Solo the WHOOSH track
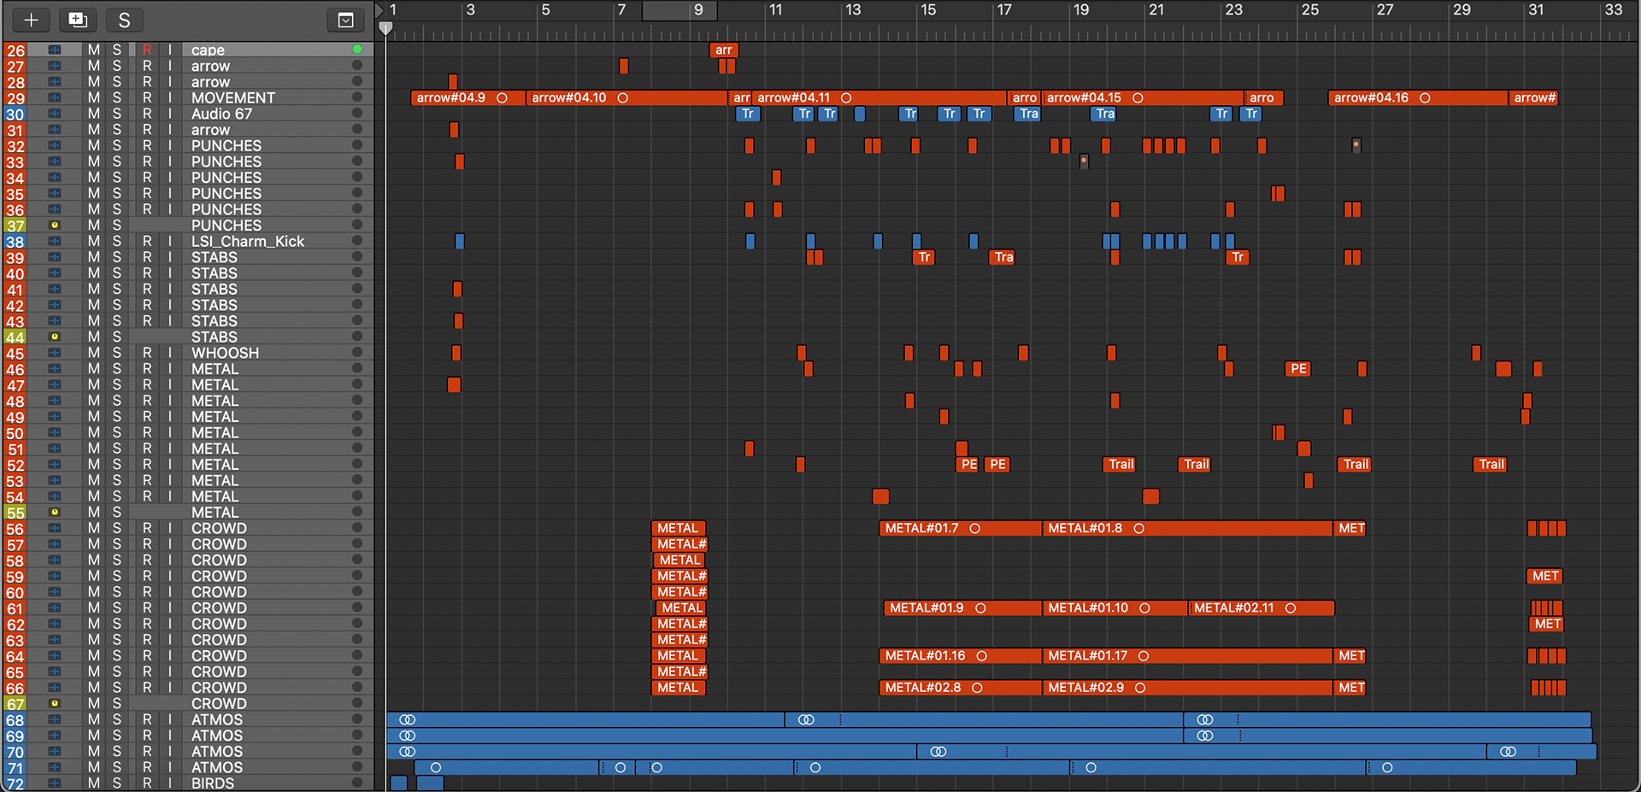 (x=117, y=353)
